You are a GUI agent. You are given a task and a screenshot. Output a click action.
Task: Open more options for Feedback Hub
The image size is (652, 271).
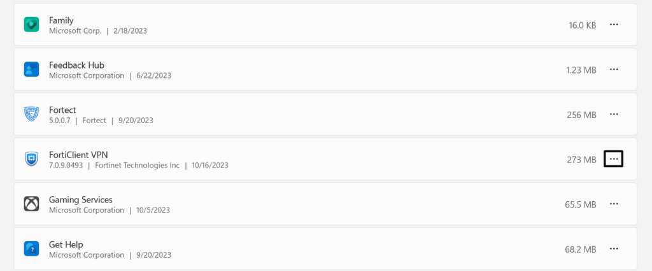(x=614, y=69)
